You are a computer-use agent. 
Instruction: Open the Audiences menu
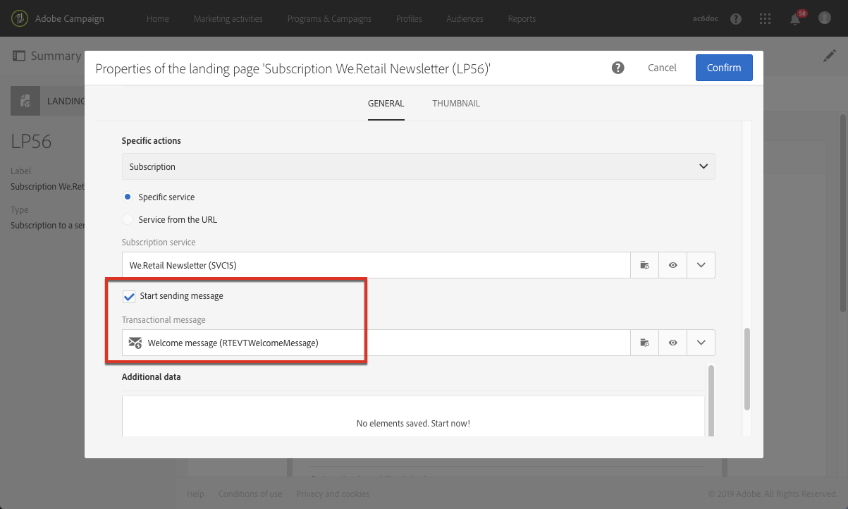465,19
